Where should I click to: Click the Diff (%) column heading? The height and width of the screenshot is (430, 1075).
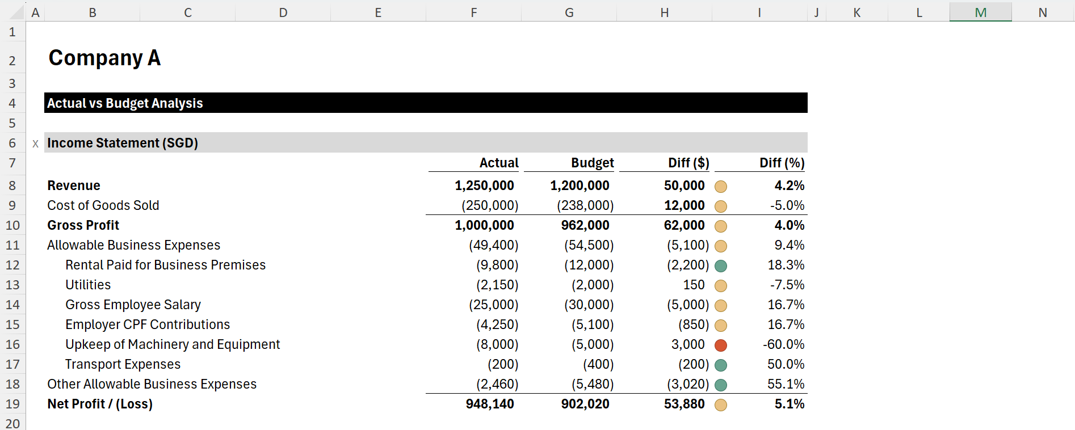(782, 163)
